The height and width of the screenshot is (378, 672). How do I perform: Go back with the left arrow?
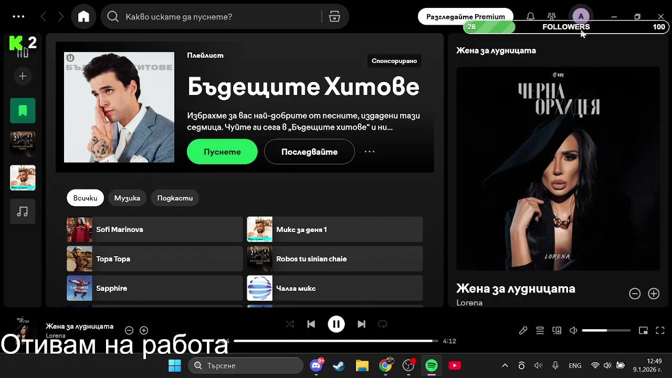[x=43, y=17]
